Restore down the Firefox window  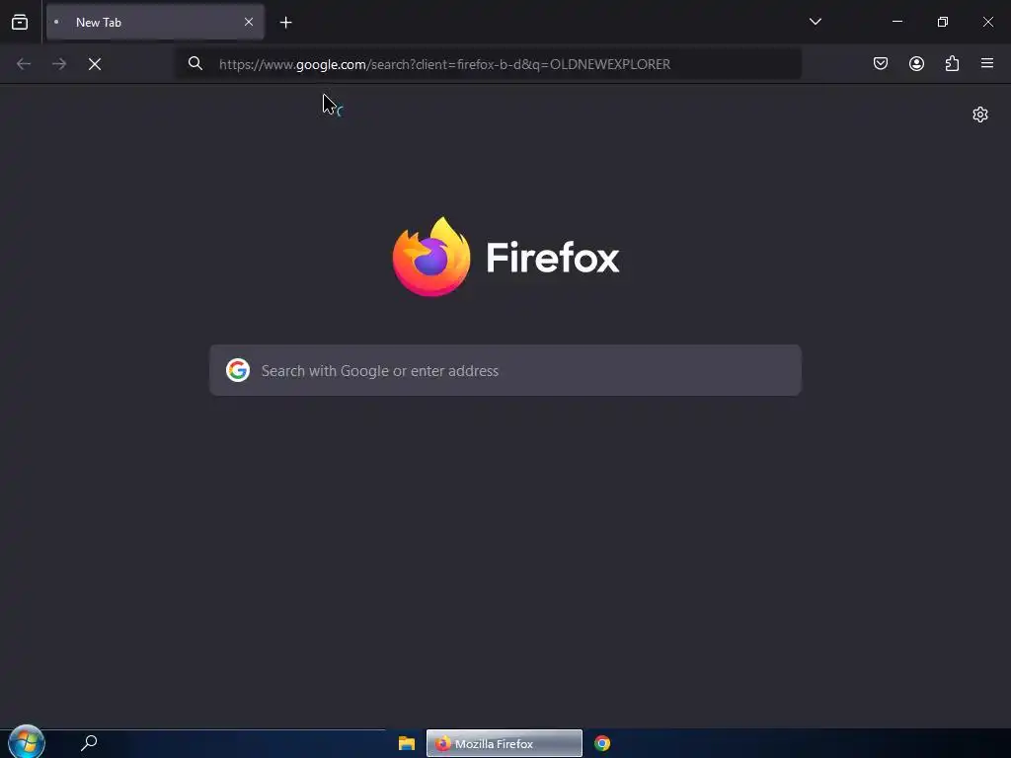pos(943,22)
